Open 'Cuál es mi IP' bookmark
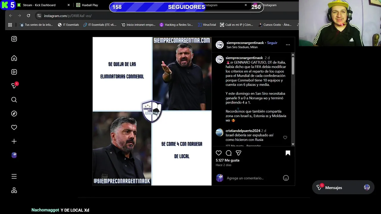The image size is (381, 214). tap(236, 25)
